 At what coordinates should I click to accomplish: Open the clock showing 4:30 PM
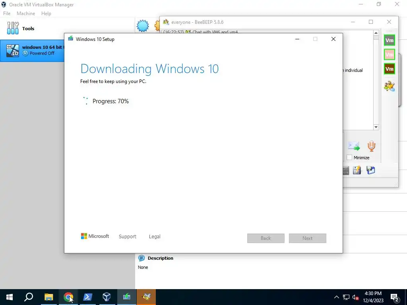[373, 297]
